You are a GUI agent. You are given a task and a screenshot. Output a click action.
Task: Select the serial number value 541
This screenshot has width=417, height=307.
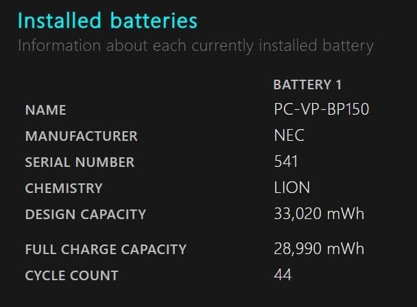point(285,161)
